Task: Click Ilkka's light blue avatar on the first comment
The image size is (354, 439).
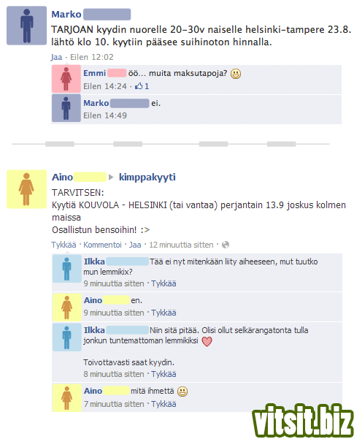Action: [66, 269]
